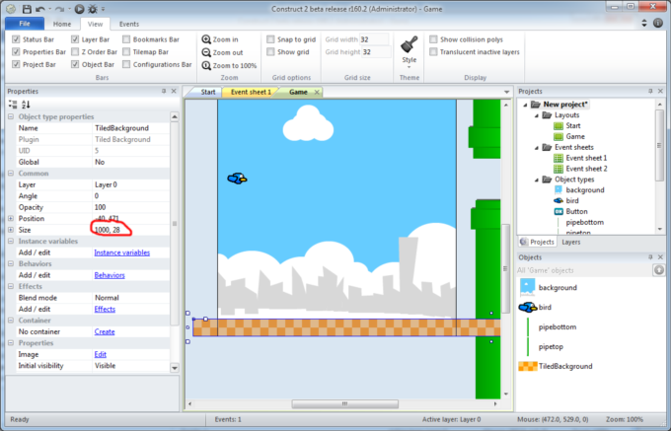Switch to the Events ribbon tab
The height and width of the screenshot is (431, 671).
tap(129, 24)
